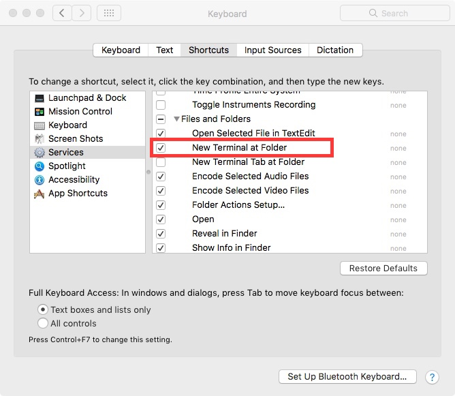Viewport: 455px width, 396px height.
Task: Click the Spotlight magnifier icon
Action: pyautogui.click(x=40, y=166)
